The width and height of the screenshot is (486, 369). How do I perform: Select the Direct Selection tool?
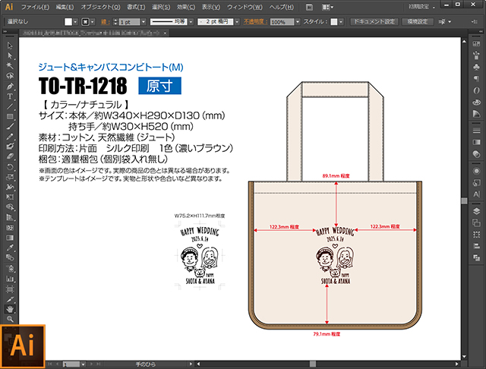click(10, 56)
